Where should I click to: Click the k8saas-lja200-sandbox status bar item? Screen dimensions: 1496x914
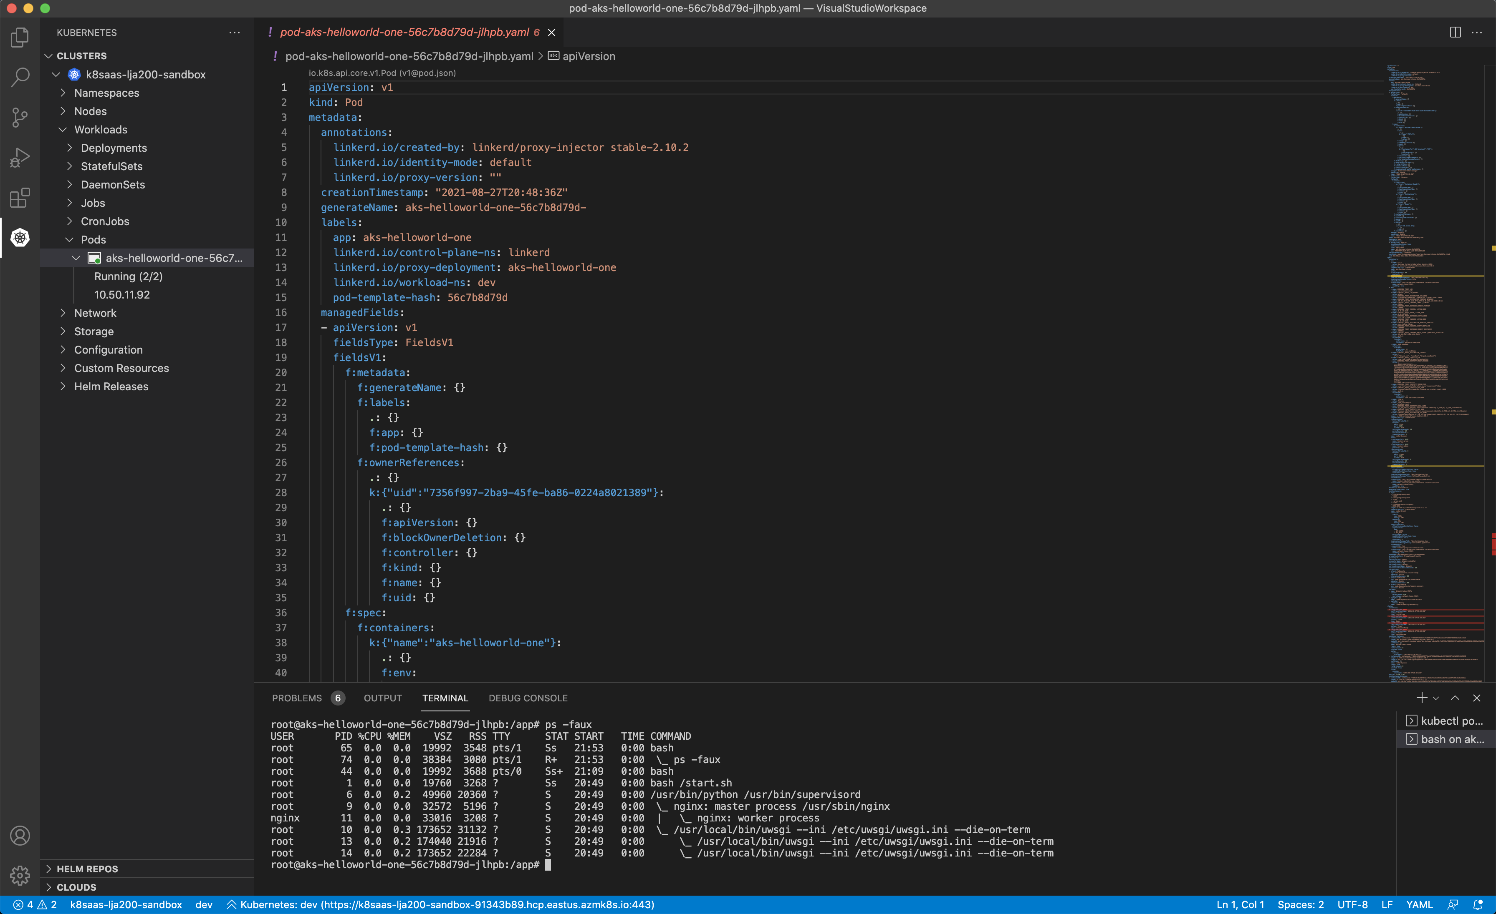pyautogui.click(x=126, y=904)
